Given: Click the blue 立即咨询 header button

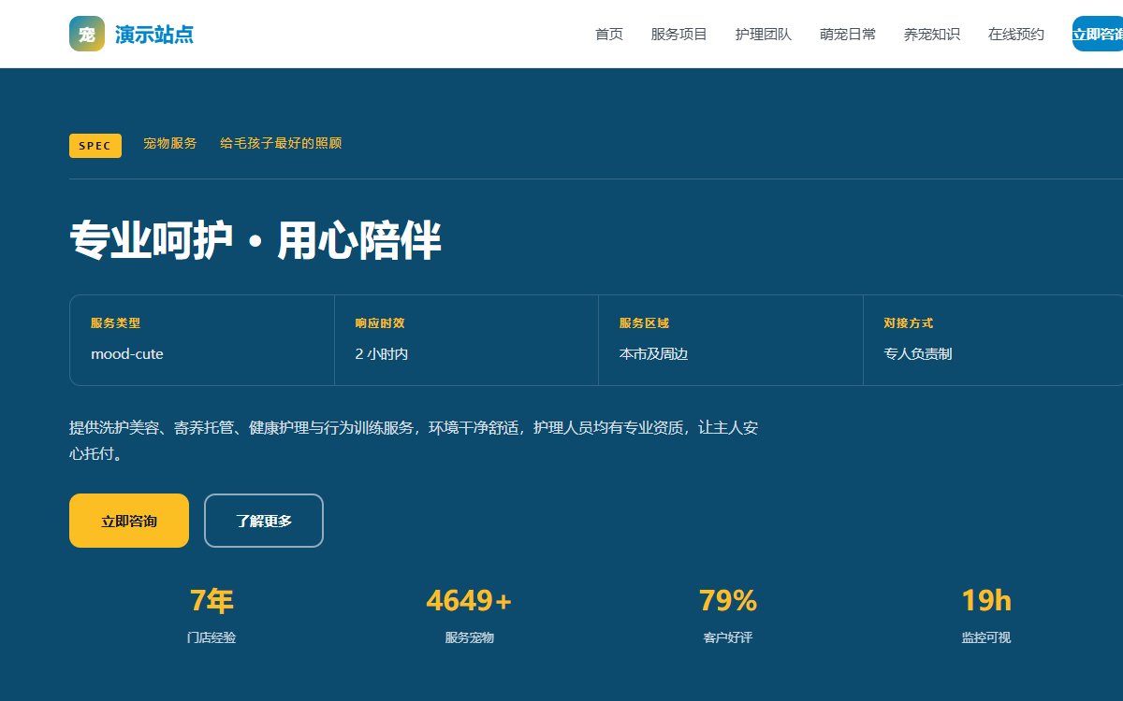Looking at the screenshot, I should pyautogui.click(x=1098, y=34).
